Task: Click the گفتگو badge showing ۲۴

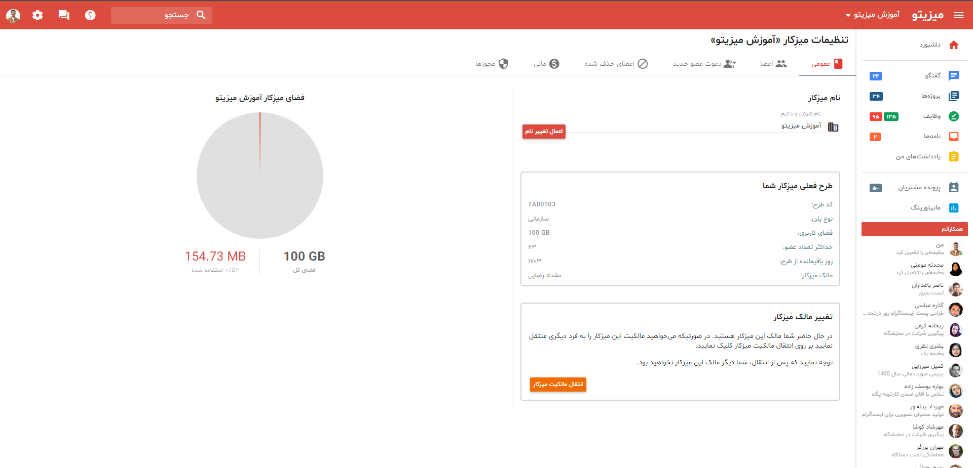Action: [876, 76]
